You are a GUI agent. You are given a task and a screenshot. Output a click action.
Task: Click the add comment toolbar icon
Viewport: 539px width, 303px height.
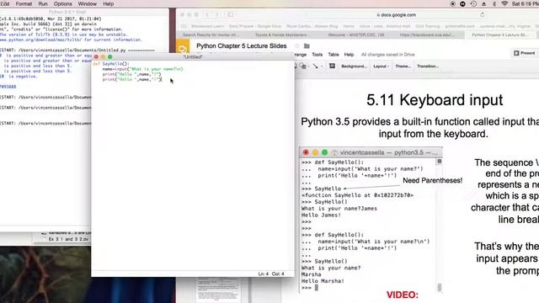(x=332, y=66)
